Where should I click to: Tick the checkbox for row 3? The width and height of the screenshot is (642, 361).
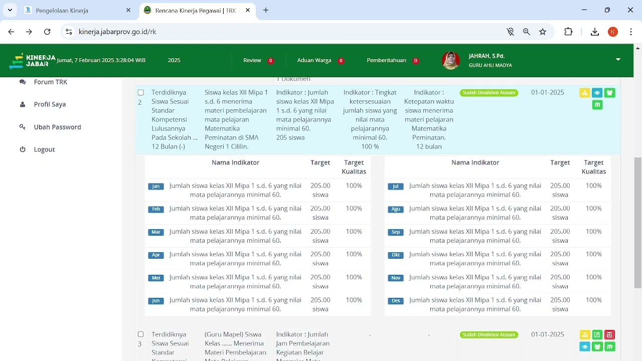pyautogui.click(x=141, y=334)
